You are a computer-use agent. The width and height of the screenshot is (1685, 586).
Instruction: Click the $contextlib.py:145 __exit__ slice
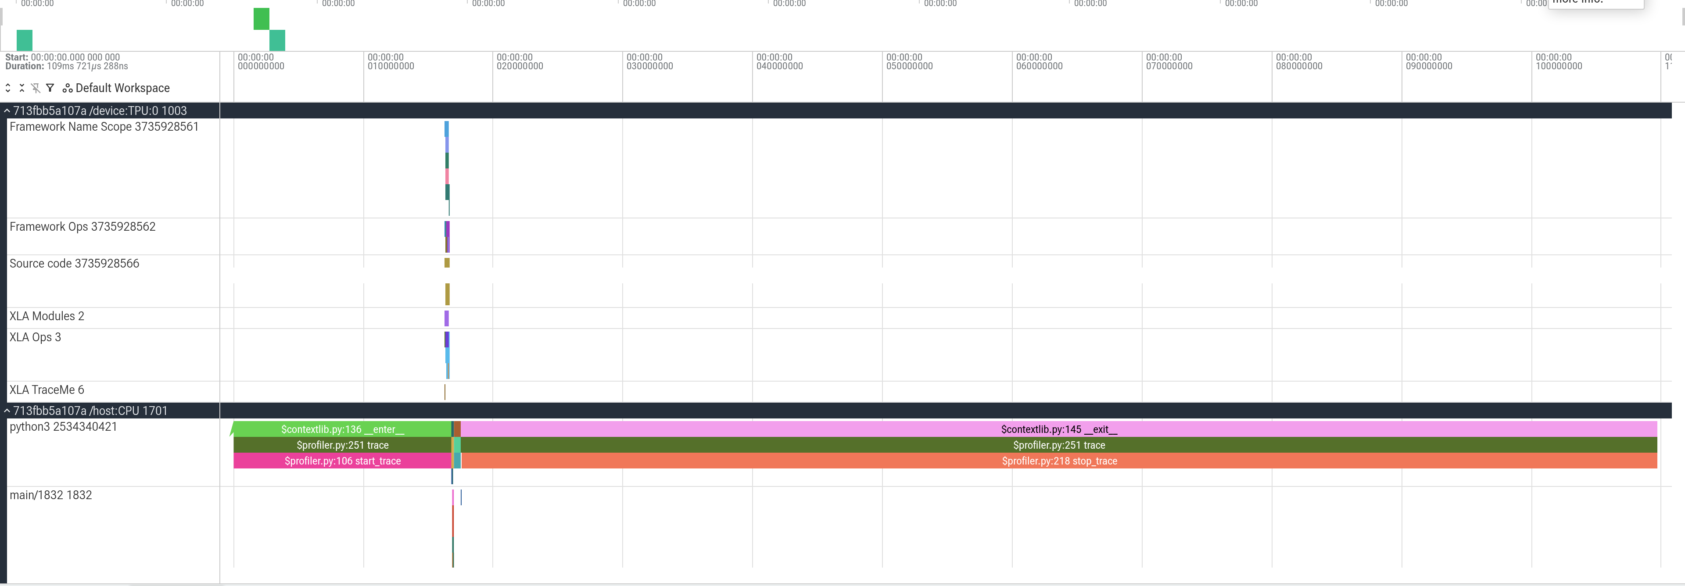pos(1059,430)
